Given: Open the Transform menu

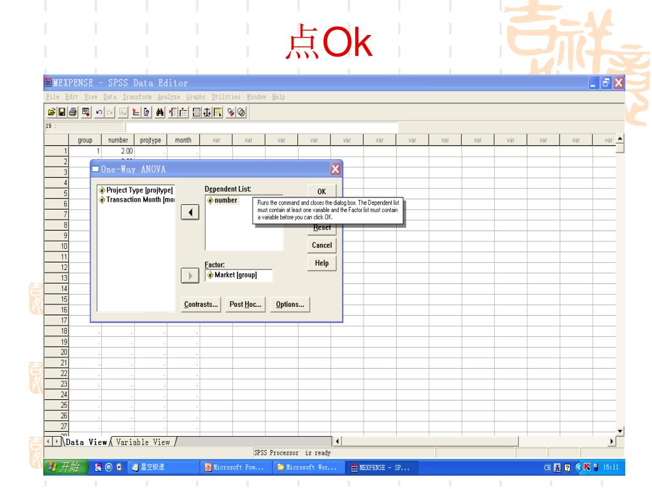Looking at the screenshot, I should 137,97.
